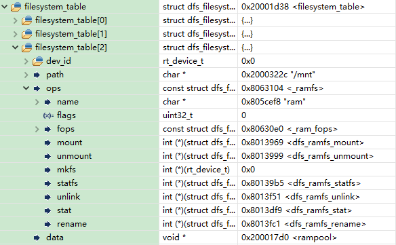
Task: Select the filesystem_table root row name
Action: pos(55,7)
